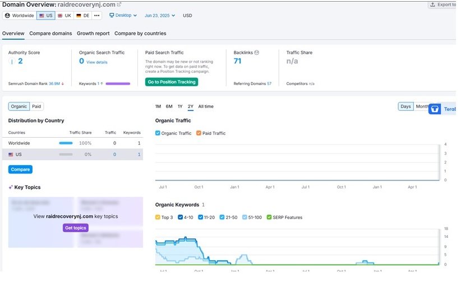The width and height of the screenshot is (461, 285).
Task: Click the Export upload icon
Action: pos(432,4)
